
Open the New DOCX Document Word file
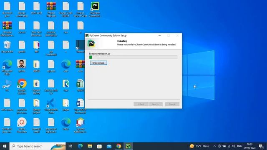81,106
